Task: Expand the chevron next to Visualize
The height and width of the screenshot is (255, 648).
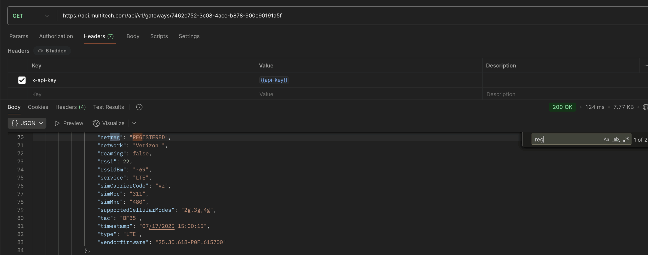Action: click(x=134, y=123)
